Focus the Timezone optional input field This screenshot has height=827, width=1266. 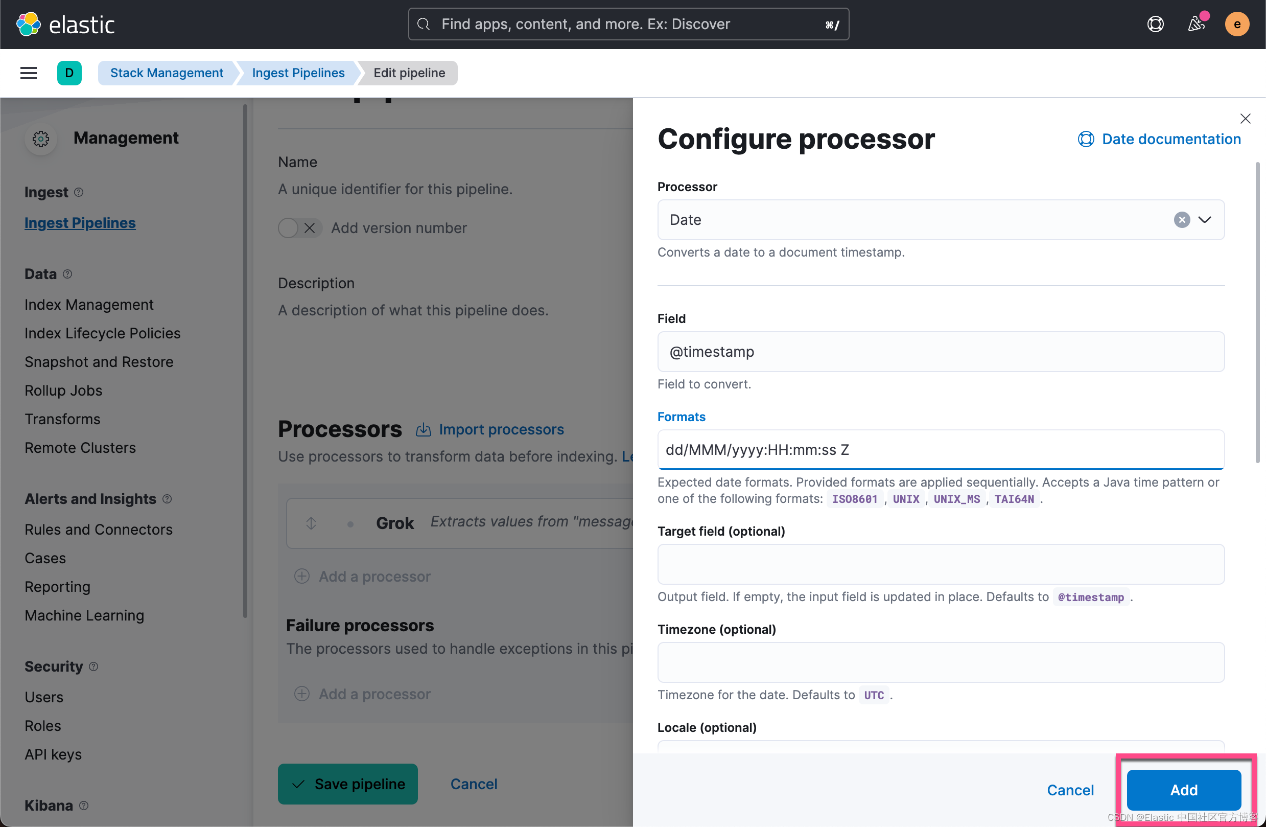(x=941, y=662)
